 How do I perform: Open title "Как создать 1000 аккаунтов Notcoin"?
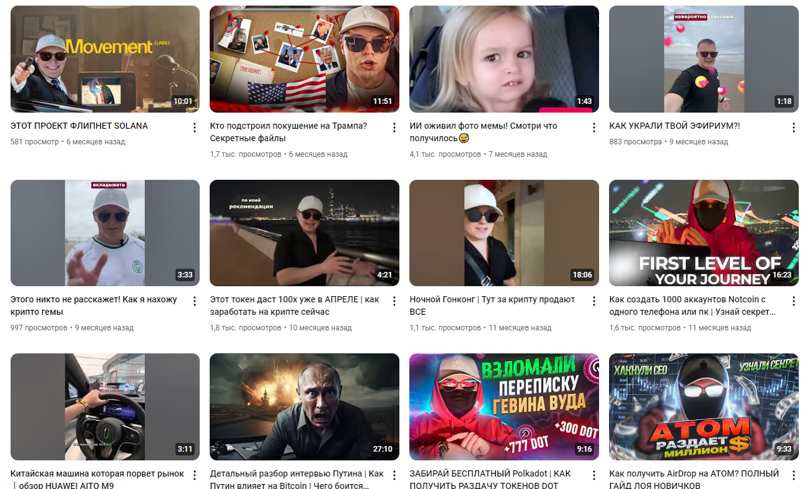click(692, 305)
